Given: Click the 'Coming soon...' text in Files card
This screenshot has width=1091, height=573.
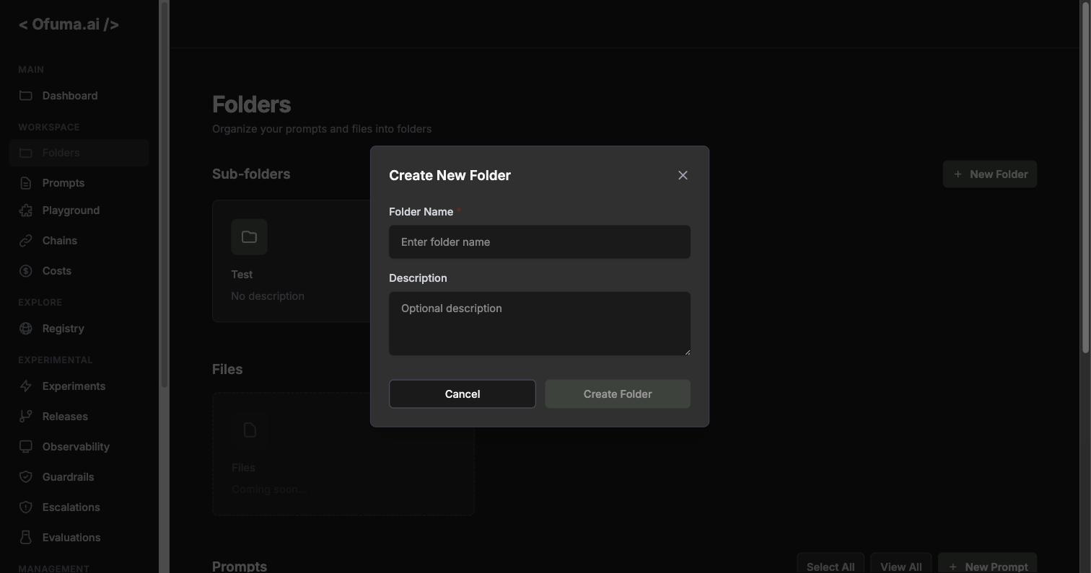Looking at the screenshot, I should coord(269,489).
